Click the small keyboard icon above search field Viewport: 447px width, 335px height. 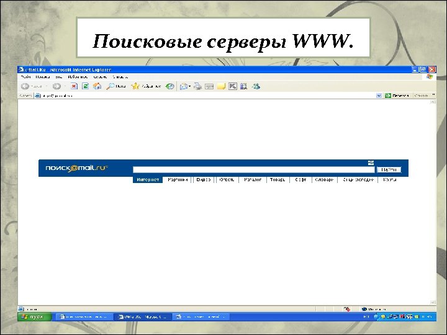pos(371,163)
